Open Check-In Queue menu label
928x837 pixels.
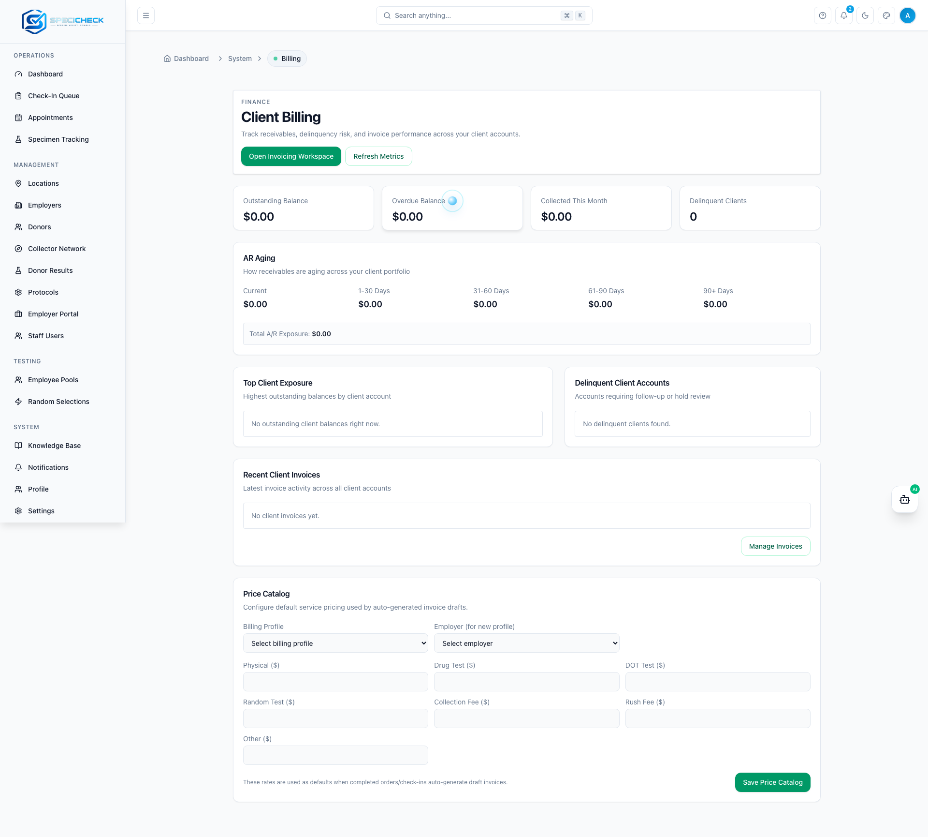tap(54, 96)
